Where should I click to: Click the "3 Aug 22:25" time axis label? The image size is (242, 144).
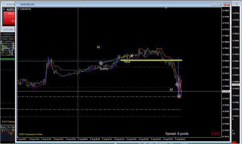pyautogui.click(x=46, y=139)
